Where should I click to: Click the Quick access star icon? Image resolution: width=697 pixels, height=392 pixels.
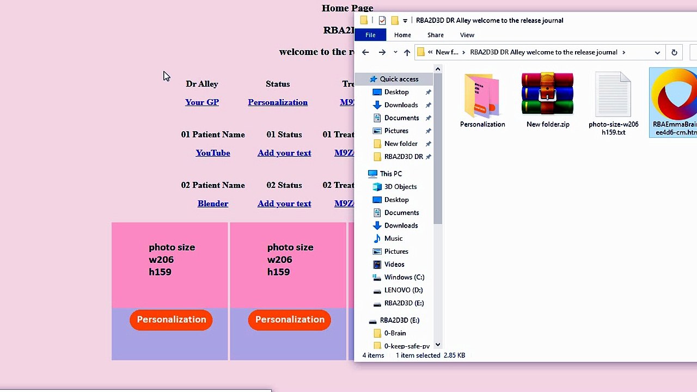click(x=372, y=79)
